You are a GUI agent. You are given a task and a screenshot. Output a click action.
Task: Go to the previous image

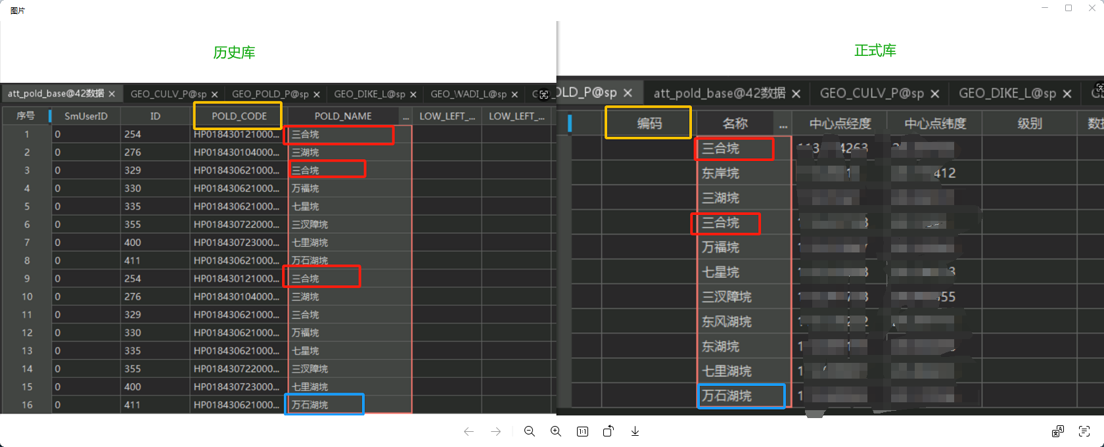pos(469,431)
